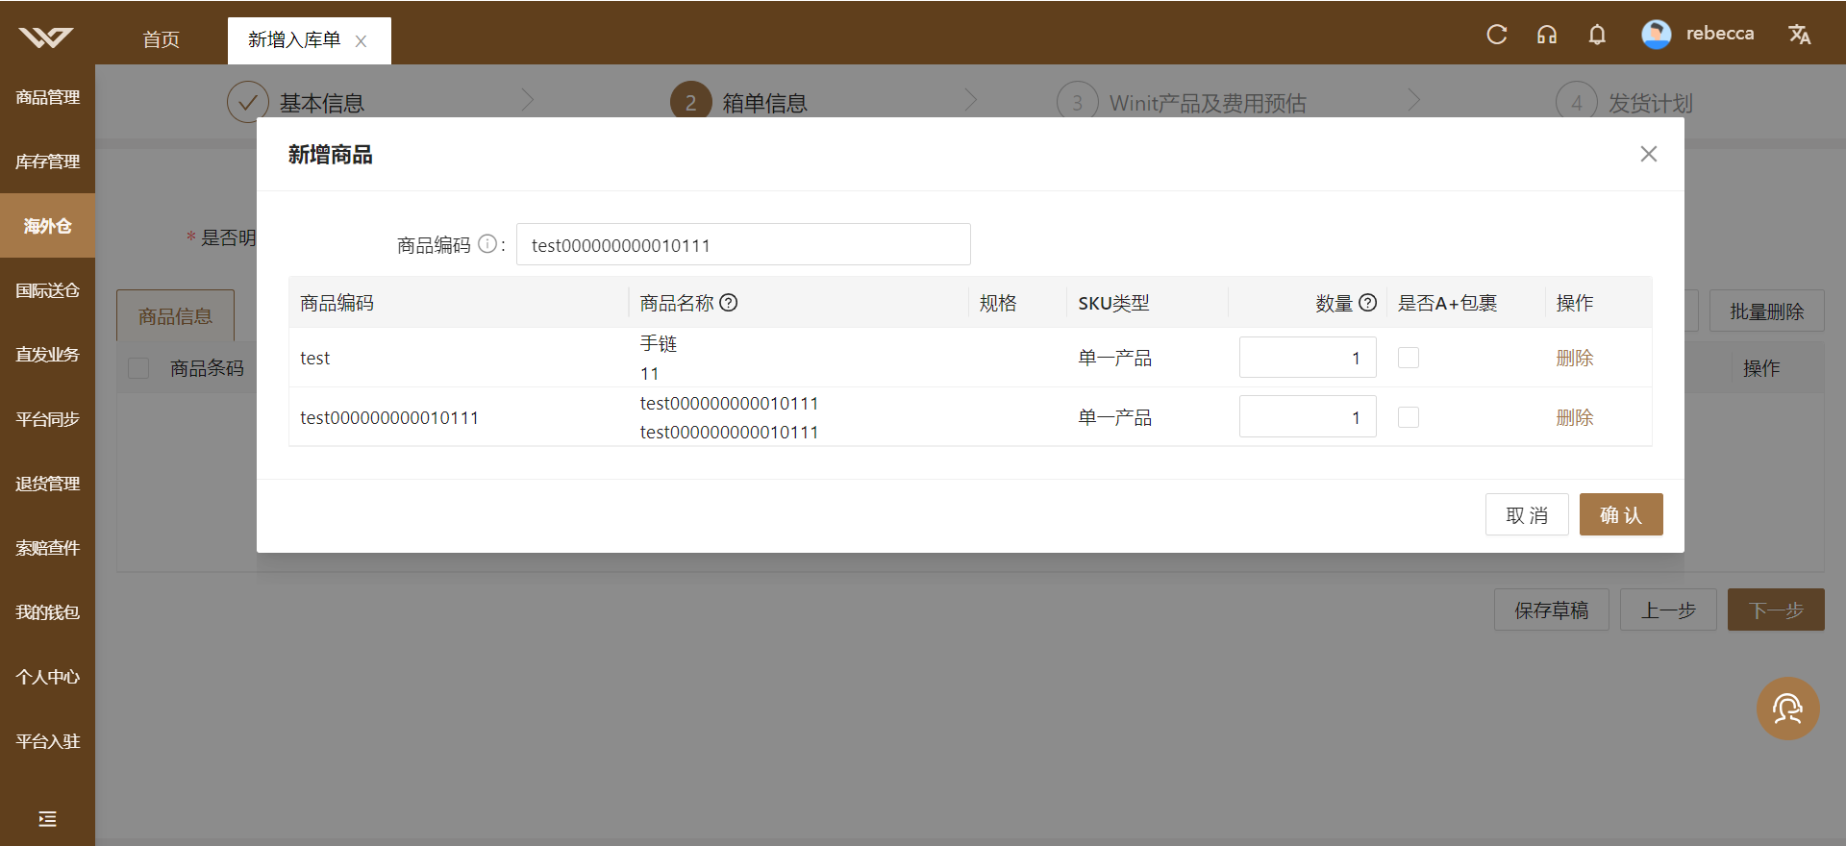1846x846 pixels.
Task: Select 海外仓 in the sidebar
Action: click(47, 226)
